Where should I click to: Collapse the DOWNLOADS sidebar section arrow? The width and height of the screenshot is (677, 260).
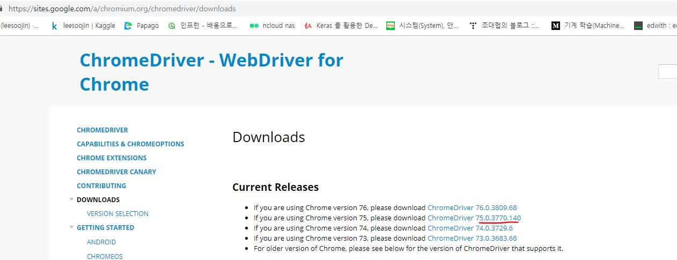[71, 199]
